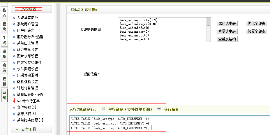The width and height of the screenshot is (270, 135).
Task: Select dede_addonimages(8040) in table list
Action: tap(138, 24)
